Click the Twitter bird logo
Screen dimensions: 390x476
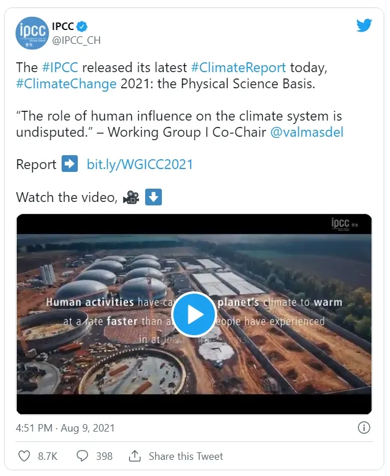(x=364, y=26)
